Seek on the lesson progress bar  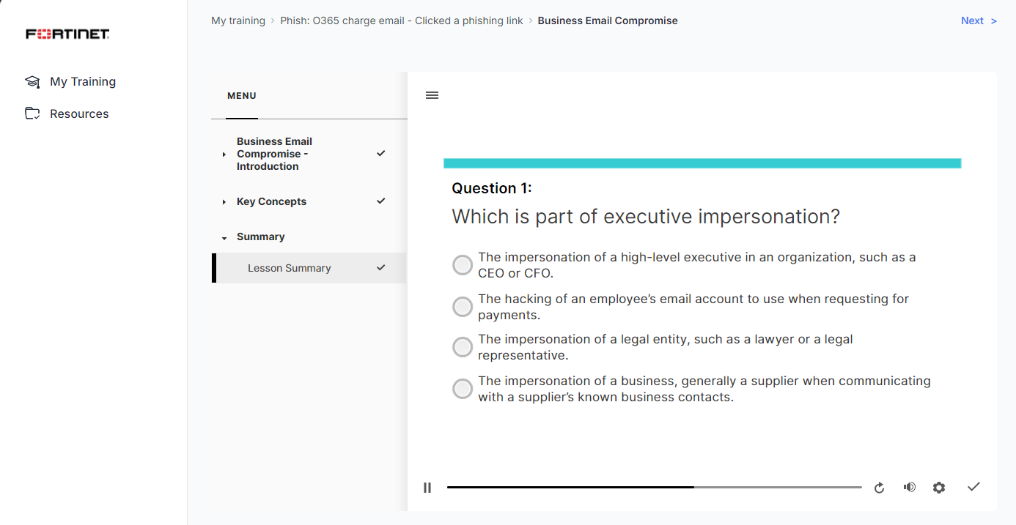coord(654,487)
